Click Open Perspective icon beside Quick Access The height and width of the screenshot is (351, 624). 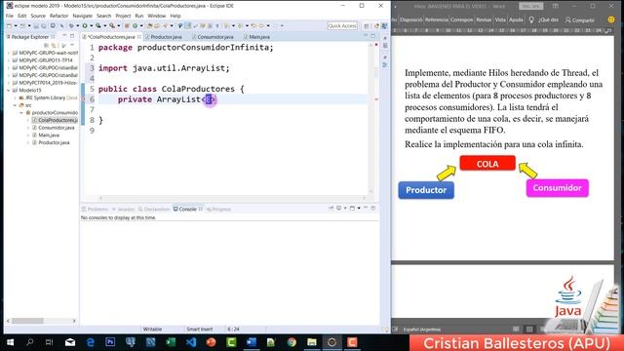tap(367, 26)
